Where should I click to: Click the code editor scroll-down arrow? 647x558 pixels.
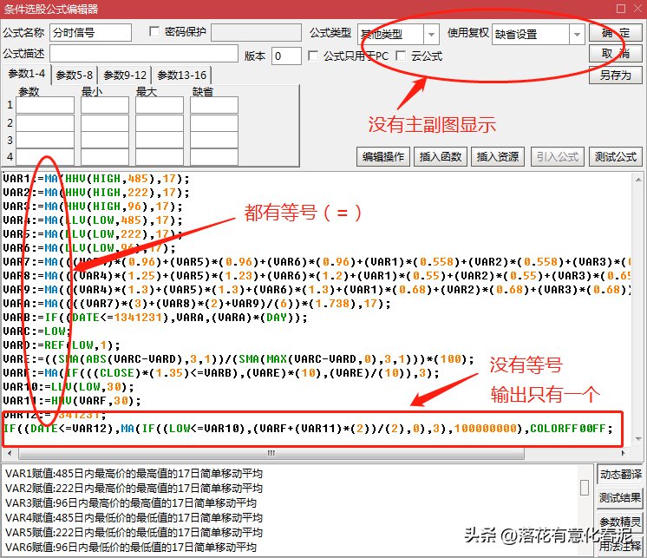[x=638, y=439]
